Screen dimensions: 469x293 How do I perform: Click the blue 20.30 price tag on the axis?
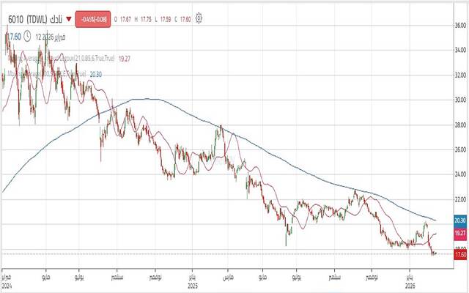(x=459, y=220)
